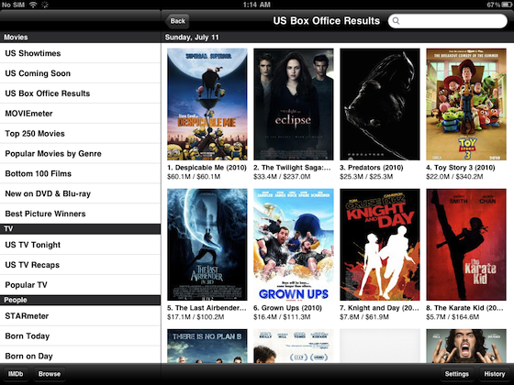Open Popular Movies by Genre
Image resolution: width=514 pixels, height=385 pixels.
[x=81, y=153]
